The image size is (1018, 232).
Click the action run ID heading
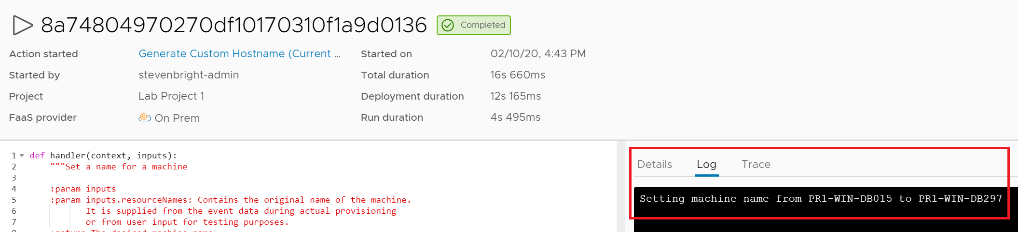[234, 26]
